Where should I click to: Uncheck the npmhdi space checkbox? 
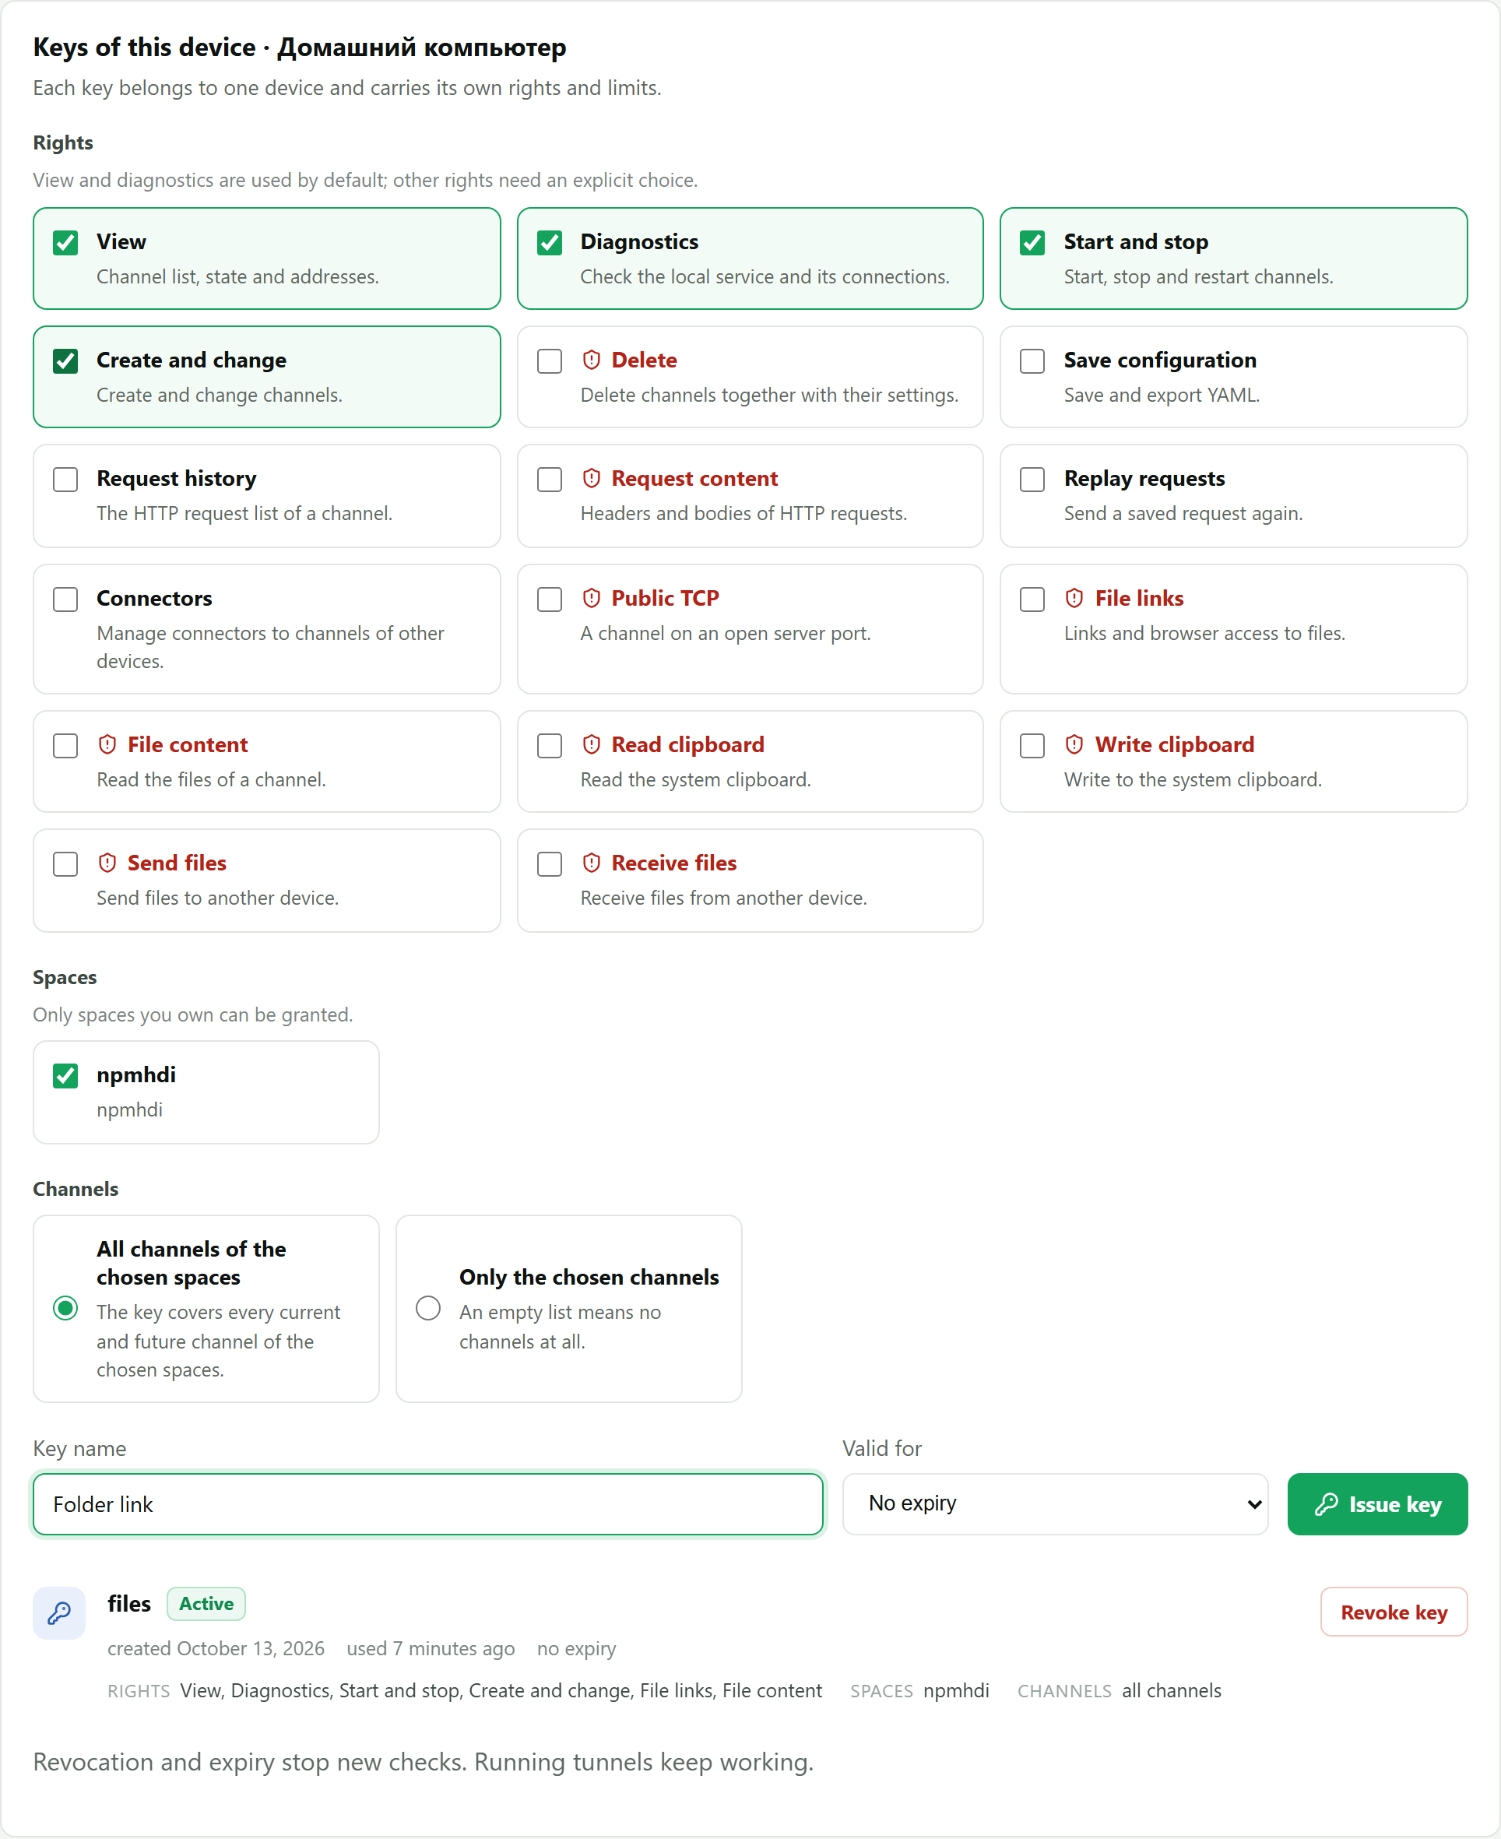(x=65, y=1075)
